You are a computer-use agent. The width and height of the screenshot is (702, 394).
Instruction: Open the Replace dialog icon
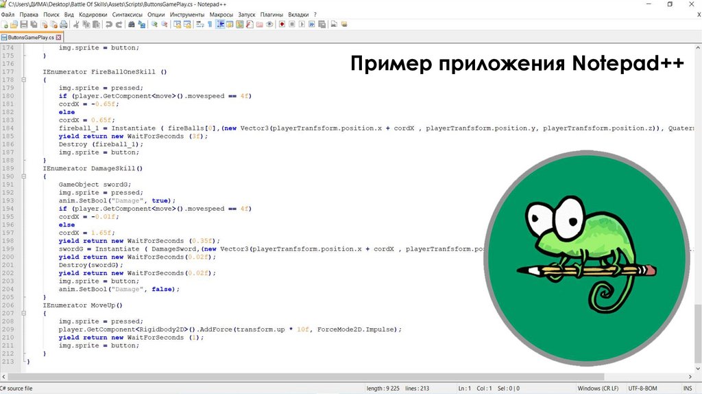(141, 24)
